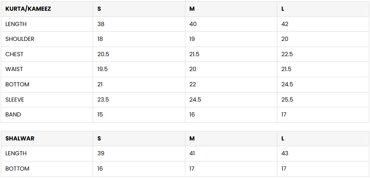Screen dimensions: 370x178
Task: Select the LENGTH row label in kurta table
Action: coord(16,24)
